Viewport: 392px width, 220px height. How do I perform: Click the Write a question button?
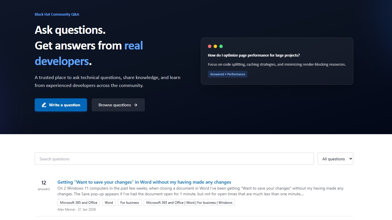[61, 105]
